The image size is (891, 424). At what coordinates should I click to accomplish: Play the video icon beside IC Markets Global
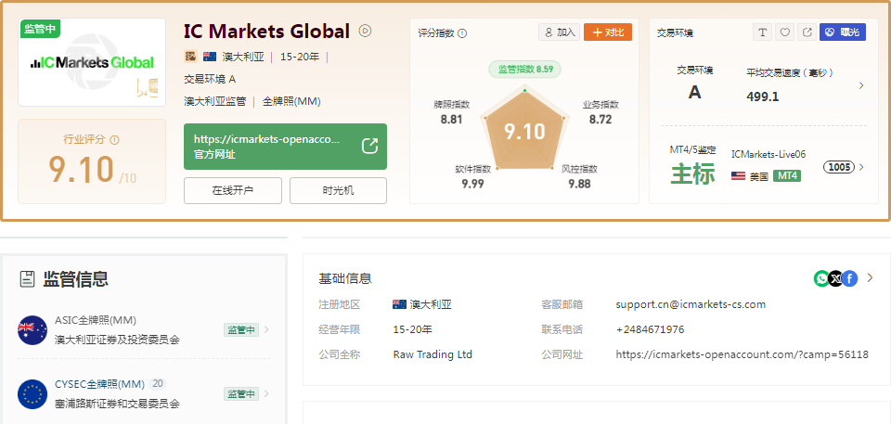tap(365, 31)
